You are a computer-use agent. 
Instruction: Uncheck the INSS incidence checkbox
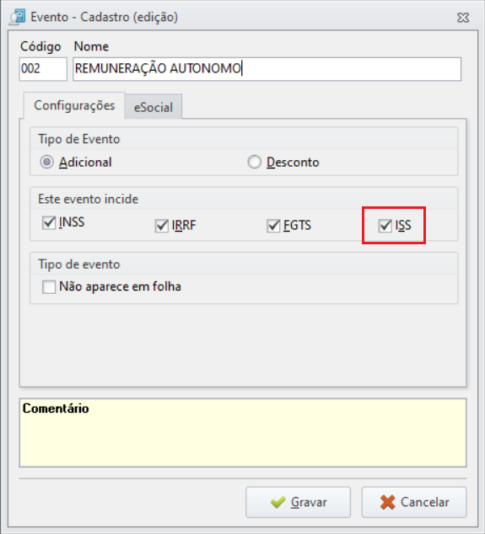[x=49, y=222]
